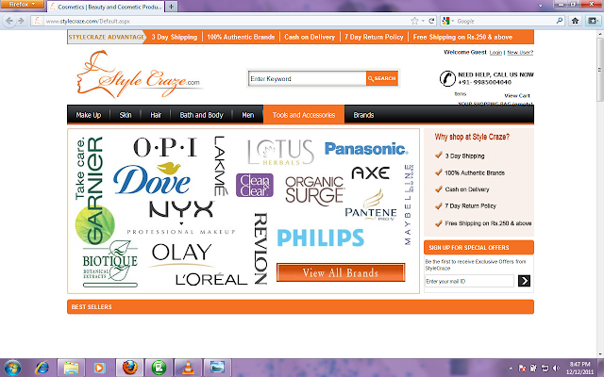Click the orange SEARCH button
Screen dimensions: 604x377
coord(381,78)
